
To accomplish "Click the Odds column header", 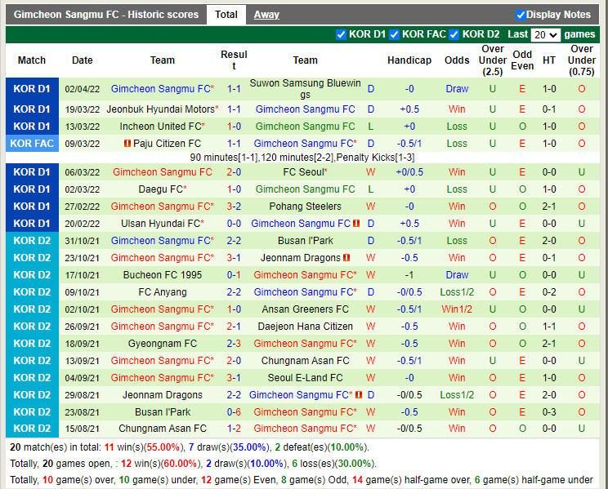I will click(x=457, y=60).
